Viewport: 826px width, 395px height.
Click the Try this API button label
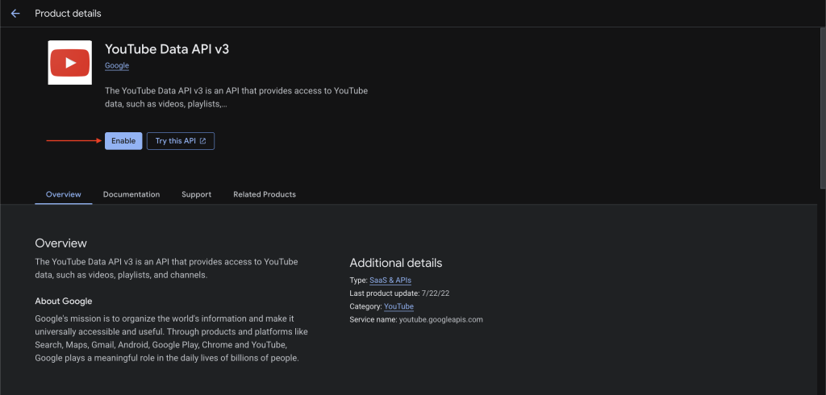point(175,141)
